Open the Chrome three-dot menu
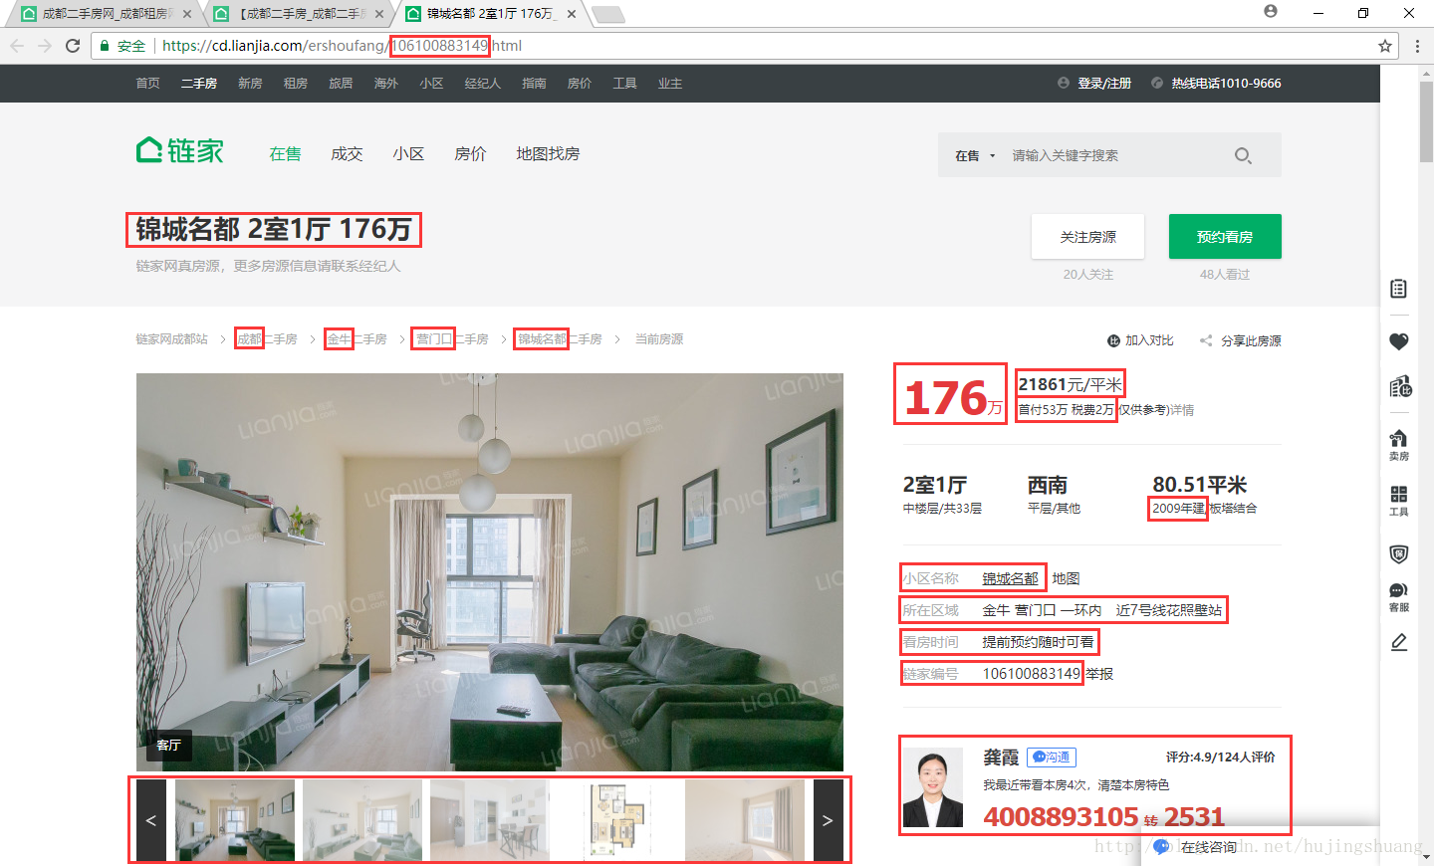The image size is (1434, 866). tap(1417, 46)
